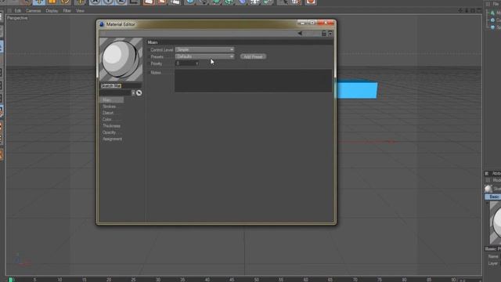
Task: Click Material Editor new-window icon beside lock
Action: [330, 33]
